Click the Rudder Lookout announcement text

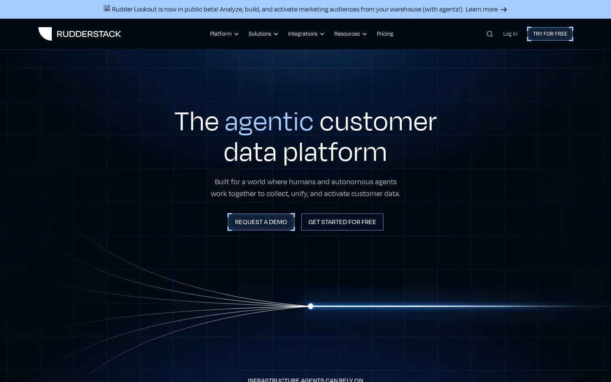tap(287, 9)
